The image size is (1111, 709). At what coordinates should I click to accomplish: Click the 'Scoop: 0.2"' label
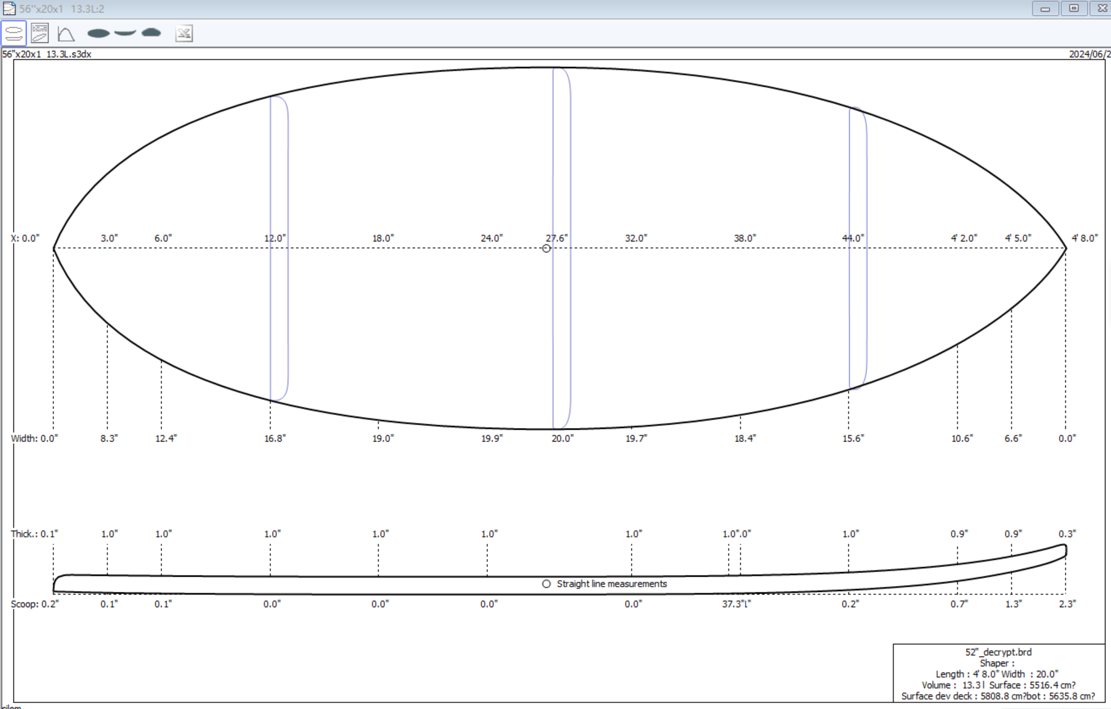pos(35,604)
